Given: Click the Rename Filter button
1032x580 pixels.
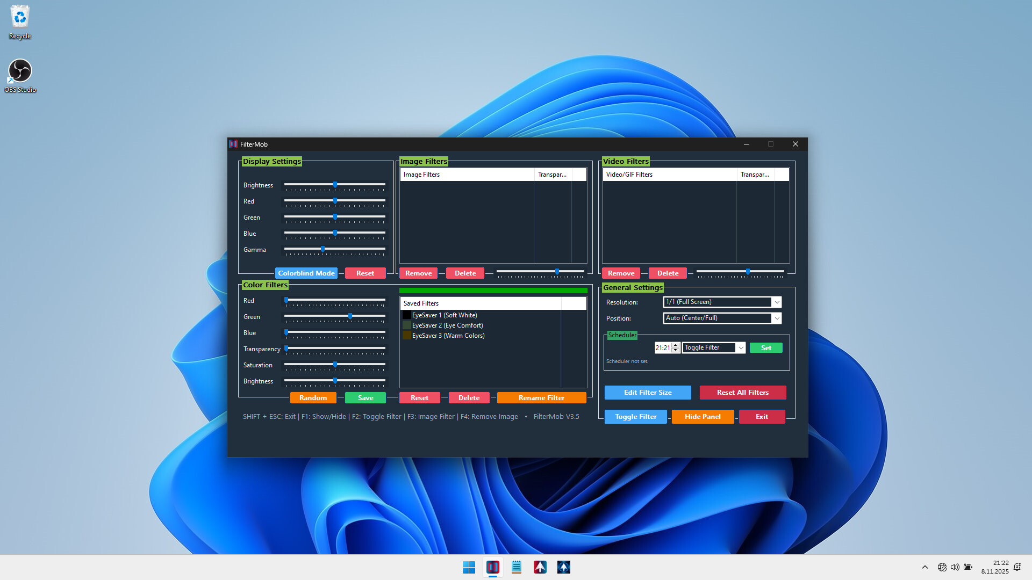Looking at the screenshot, I should click(541, 398).
